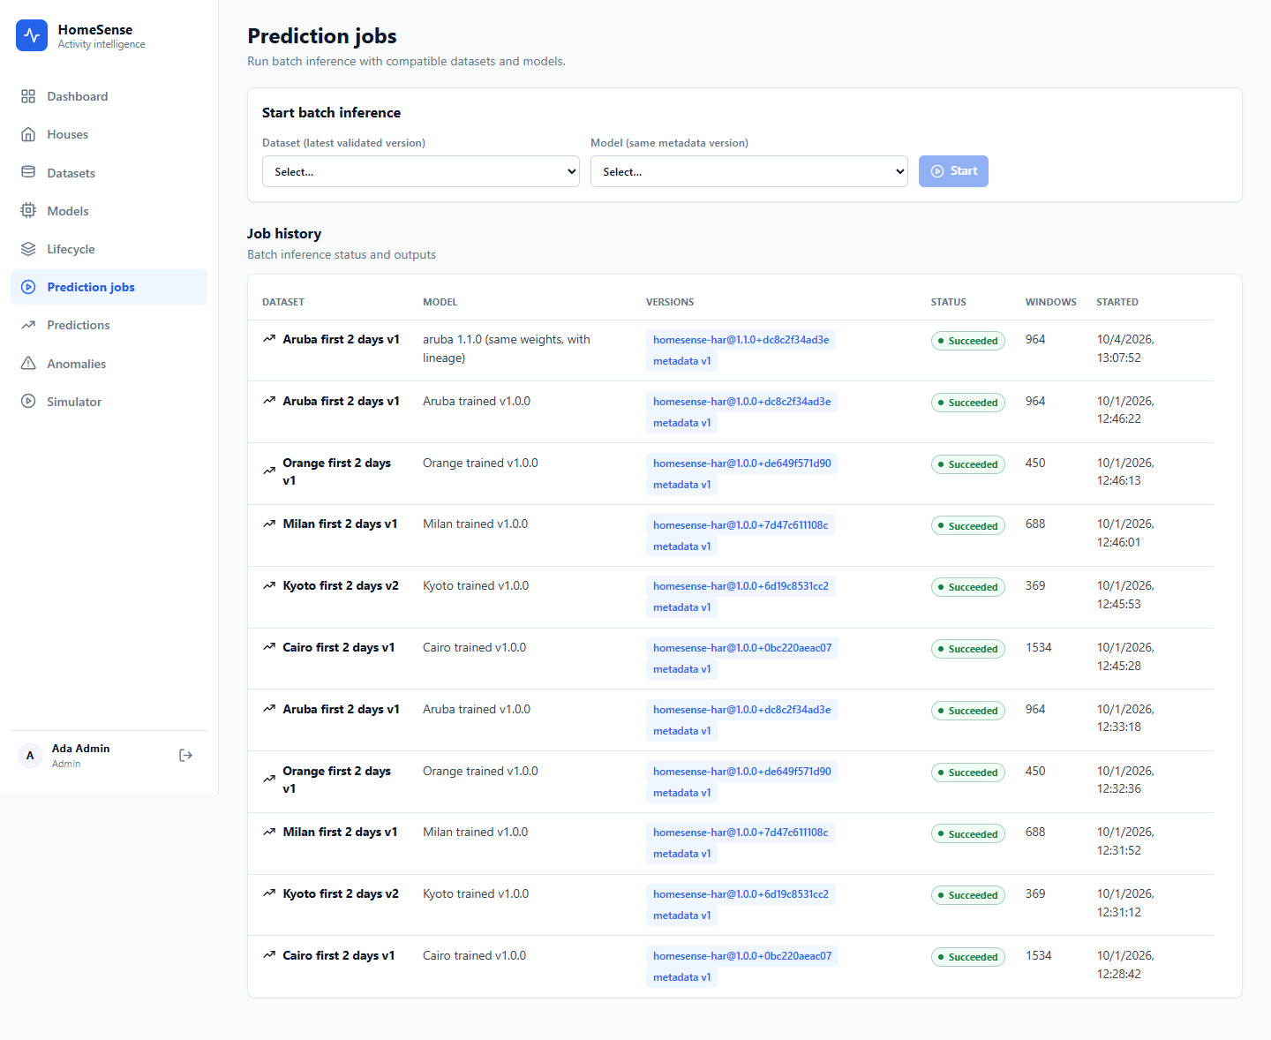Select the VERSIONS column header

(670, 302)
